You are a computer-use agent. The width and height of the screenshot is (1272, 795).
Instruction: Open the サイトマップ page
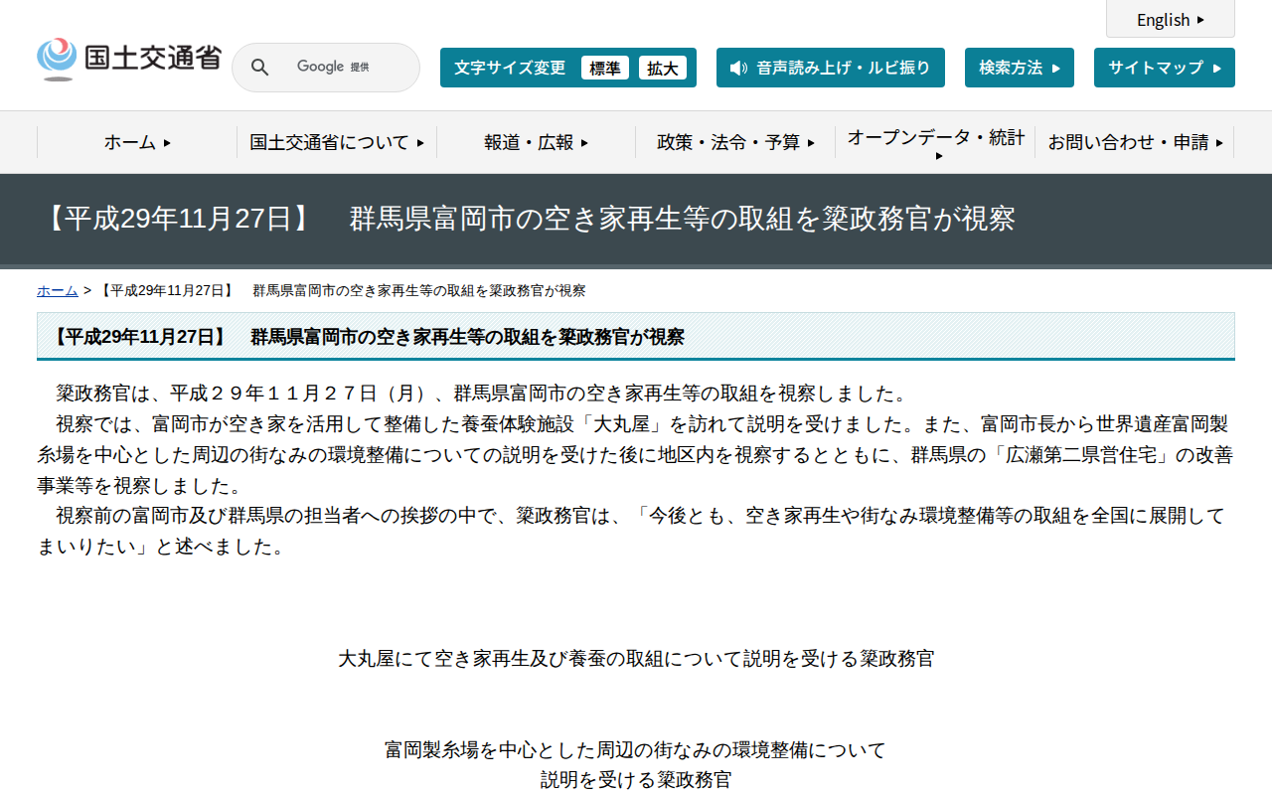point(1164,68)
